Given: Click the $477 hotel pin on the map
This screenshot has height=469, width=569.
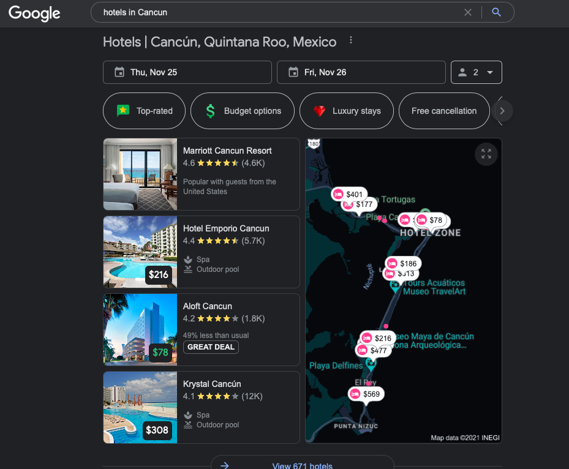Looking at the screenshot, I should click(373, 350).
